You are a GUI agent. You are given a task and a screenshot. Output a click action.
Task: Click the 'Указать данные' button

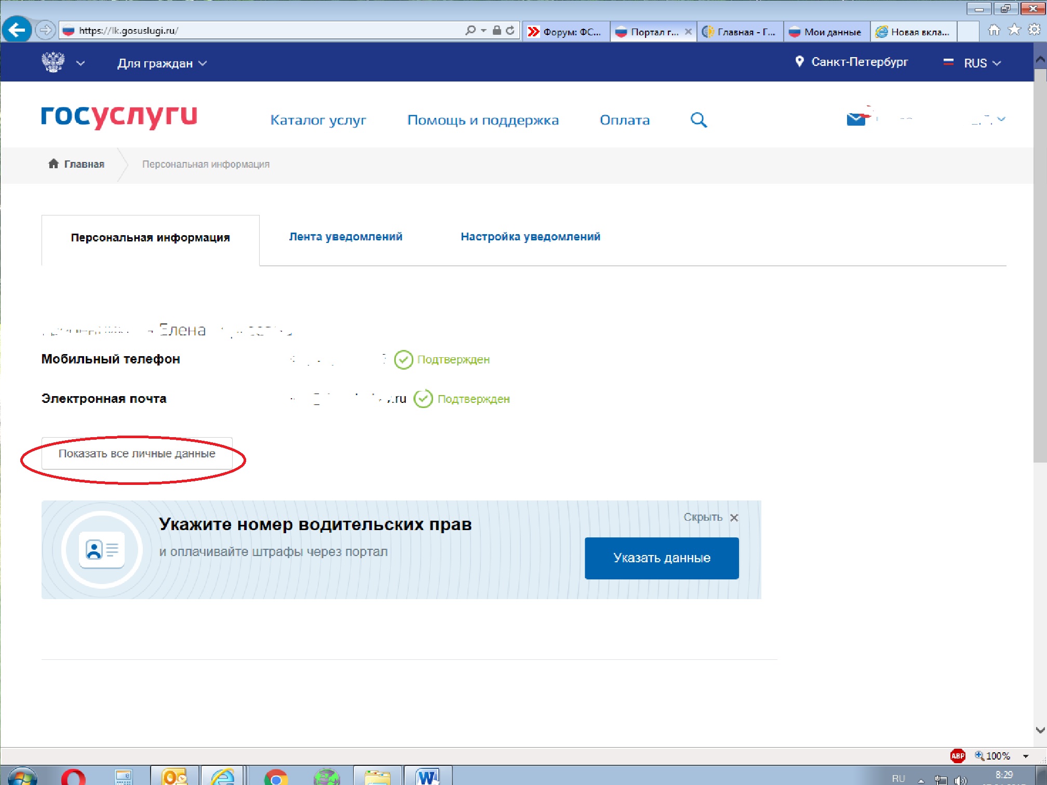662,558
